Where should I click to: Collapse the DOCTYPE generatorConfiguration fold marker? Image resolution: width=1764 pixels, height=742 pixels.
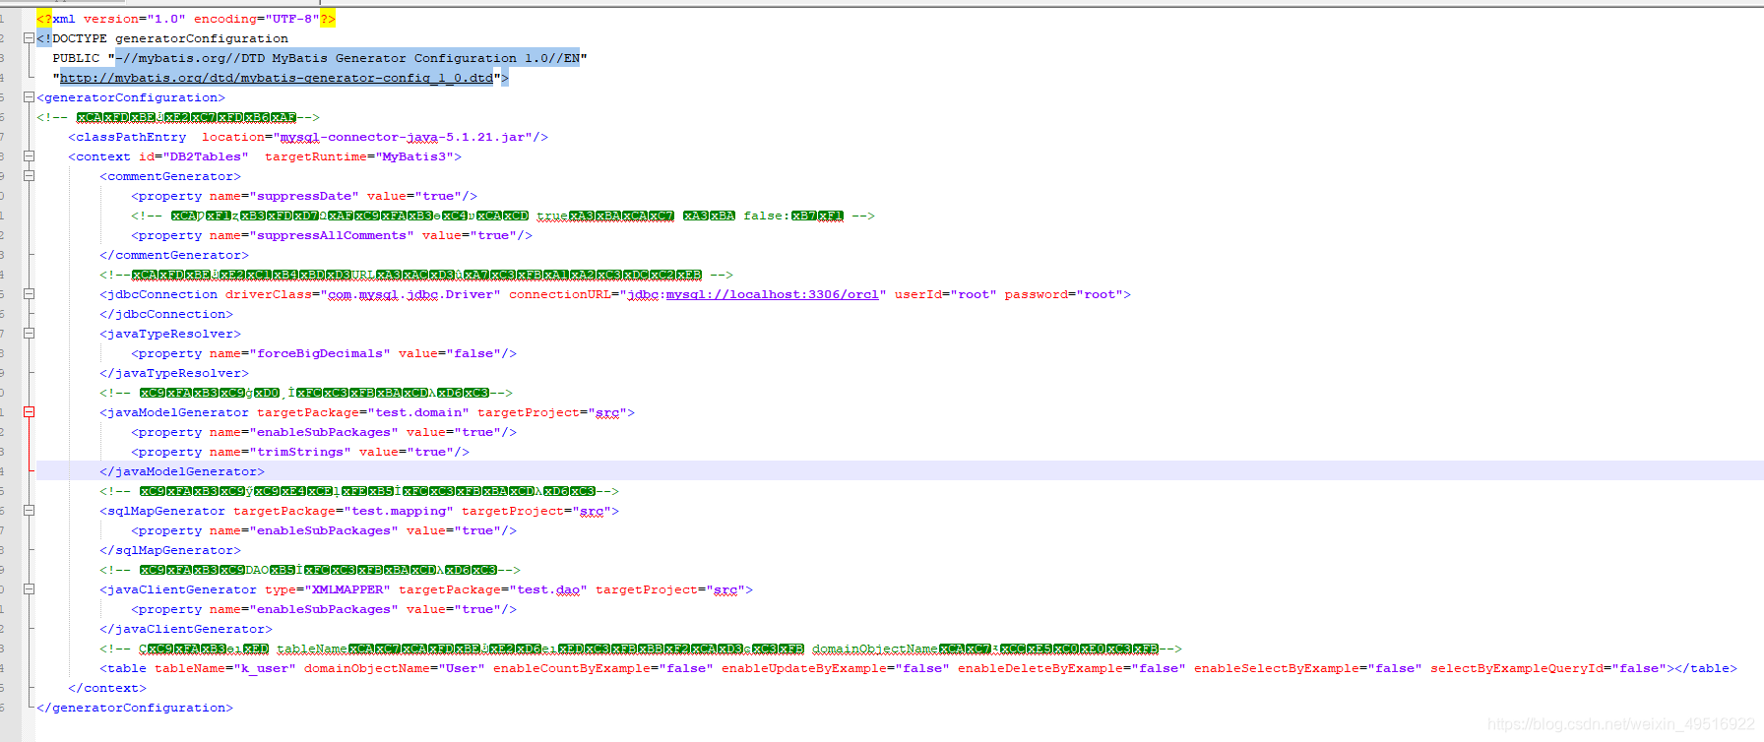pyautogui.click(x=29, y=38)
